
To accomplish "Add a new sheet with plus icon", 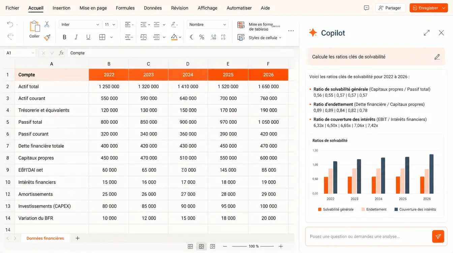I will (x=78, y=238).
